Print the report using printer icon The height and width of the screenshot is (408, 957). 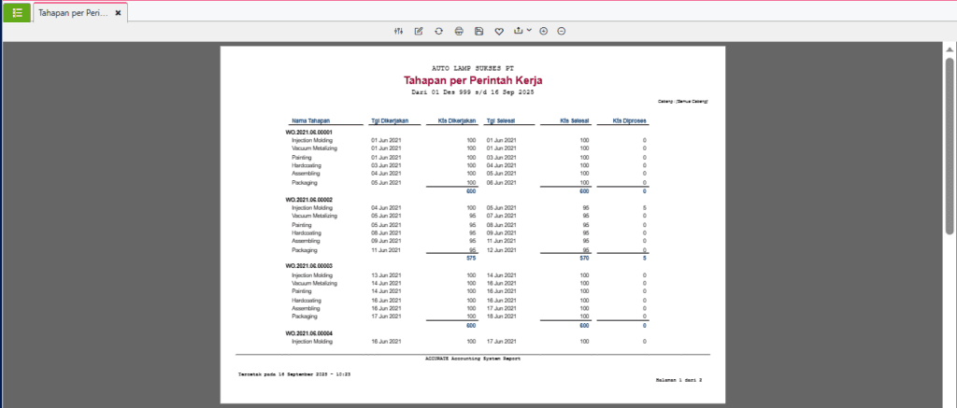point(459,31)
